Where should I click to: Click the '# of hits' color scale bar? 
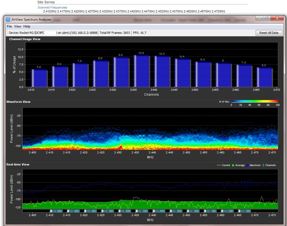(x=255, y=101)
